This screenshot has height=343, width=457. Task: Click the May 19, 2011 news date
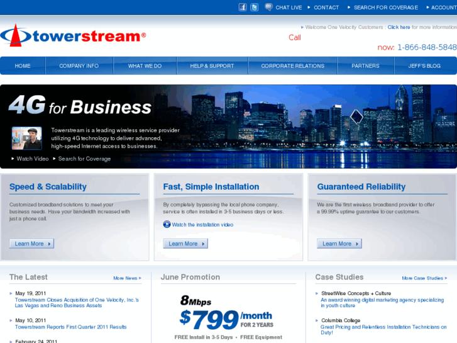[31, 293]
